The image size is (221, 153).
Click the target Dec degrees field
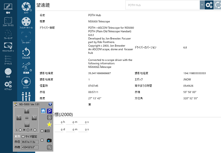pyautogui.click(x=59, y=130)
